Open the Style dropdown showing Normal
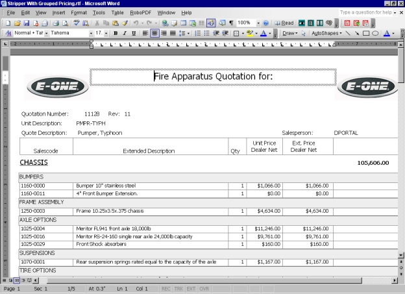 pyautogui.click(x=46, y=33)
